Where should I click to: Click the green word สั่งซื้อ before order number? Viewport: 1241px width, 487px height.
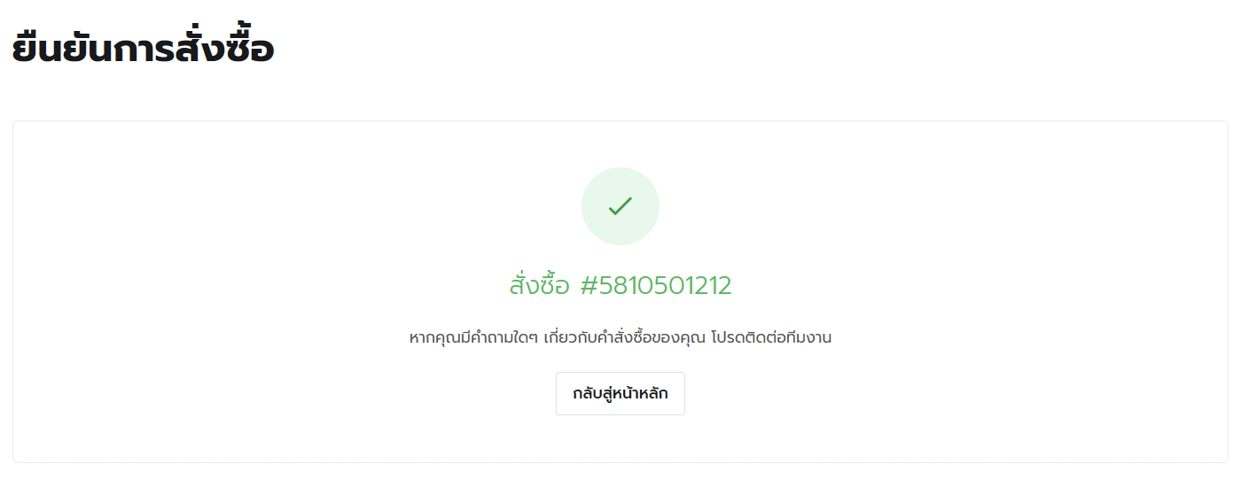point(540,285)
